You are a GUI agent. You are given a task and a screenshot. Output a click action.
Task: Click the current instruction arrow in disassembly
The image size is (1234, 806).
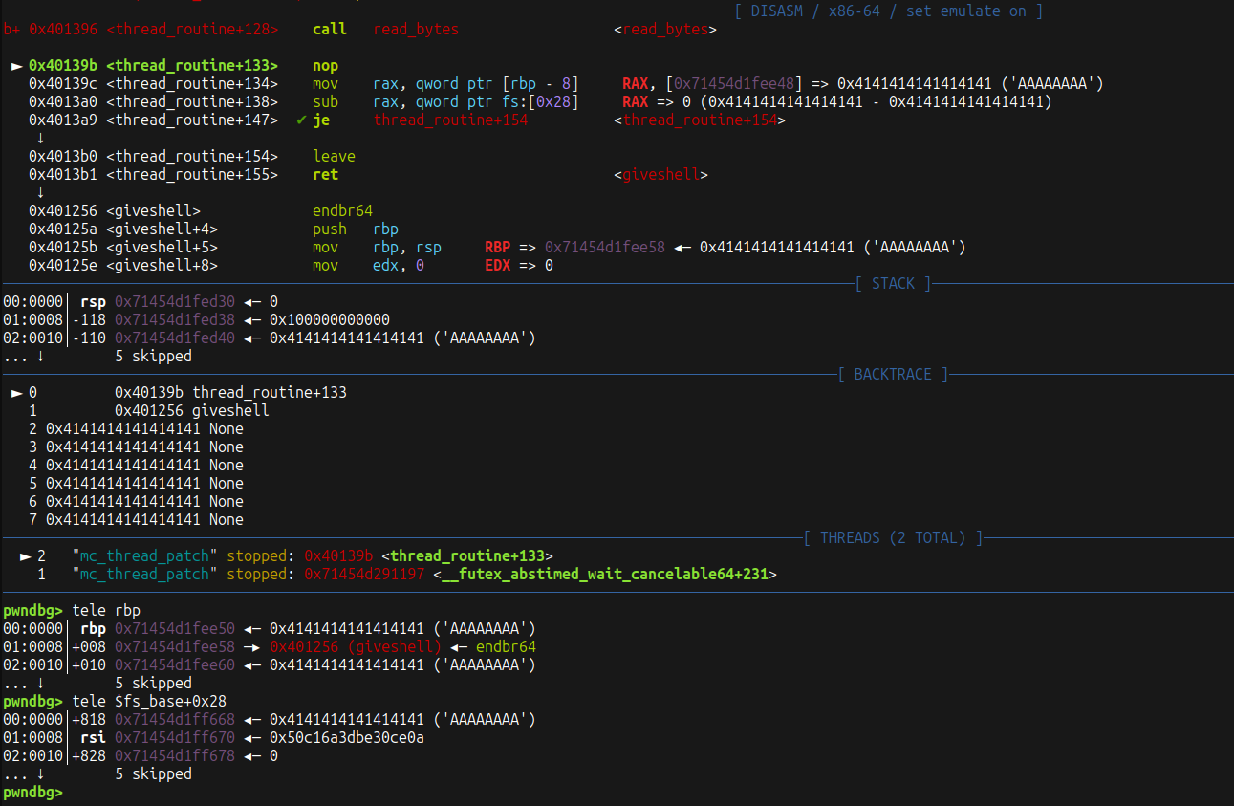tap(15, 66)
